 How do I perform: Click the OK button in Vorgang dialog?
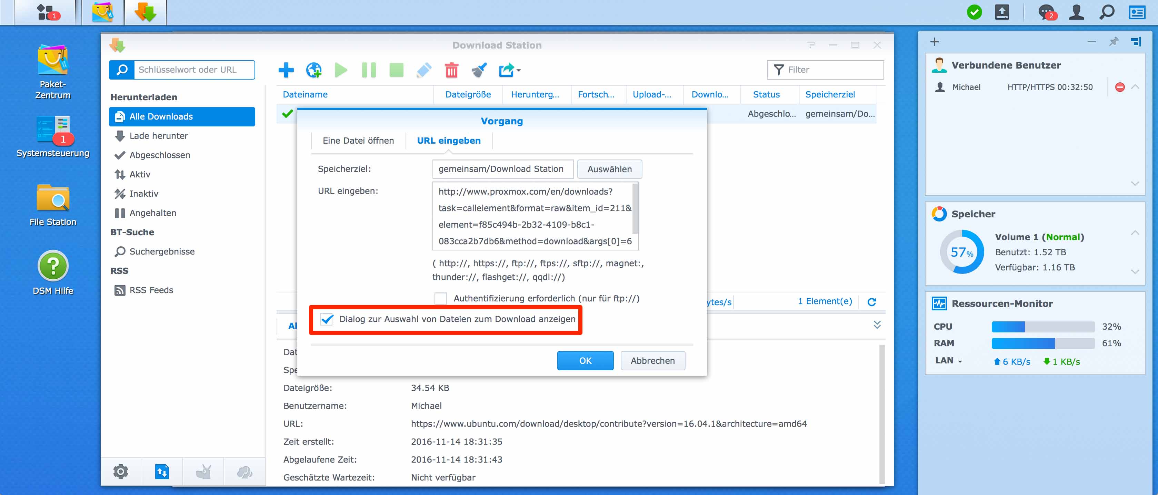click(585, 361)
